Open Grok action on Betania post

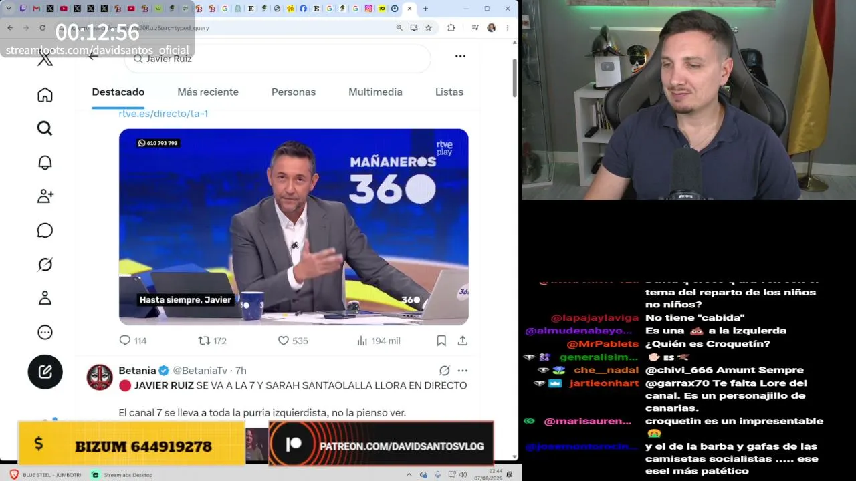coord(445,371)
